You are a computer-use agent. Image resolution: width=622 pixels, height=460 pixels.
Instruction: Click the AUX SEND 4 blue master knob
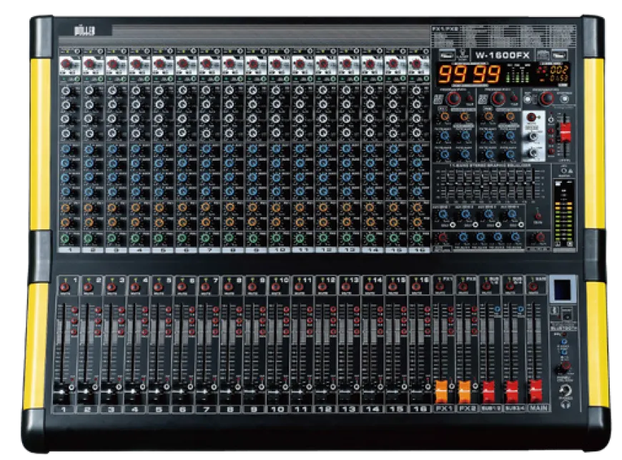pyautogui.click(x=512, y=215)
